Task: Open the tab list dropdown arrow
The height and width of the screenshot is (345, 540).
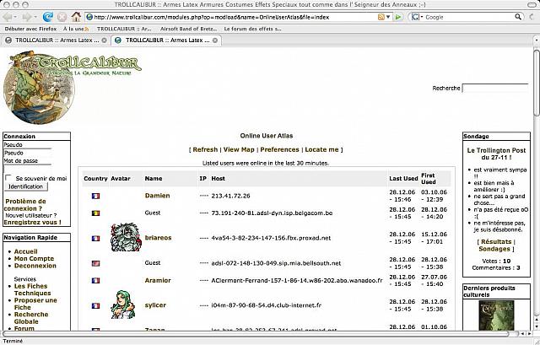Action: click(x=536, y=40)
